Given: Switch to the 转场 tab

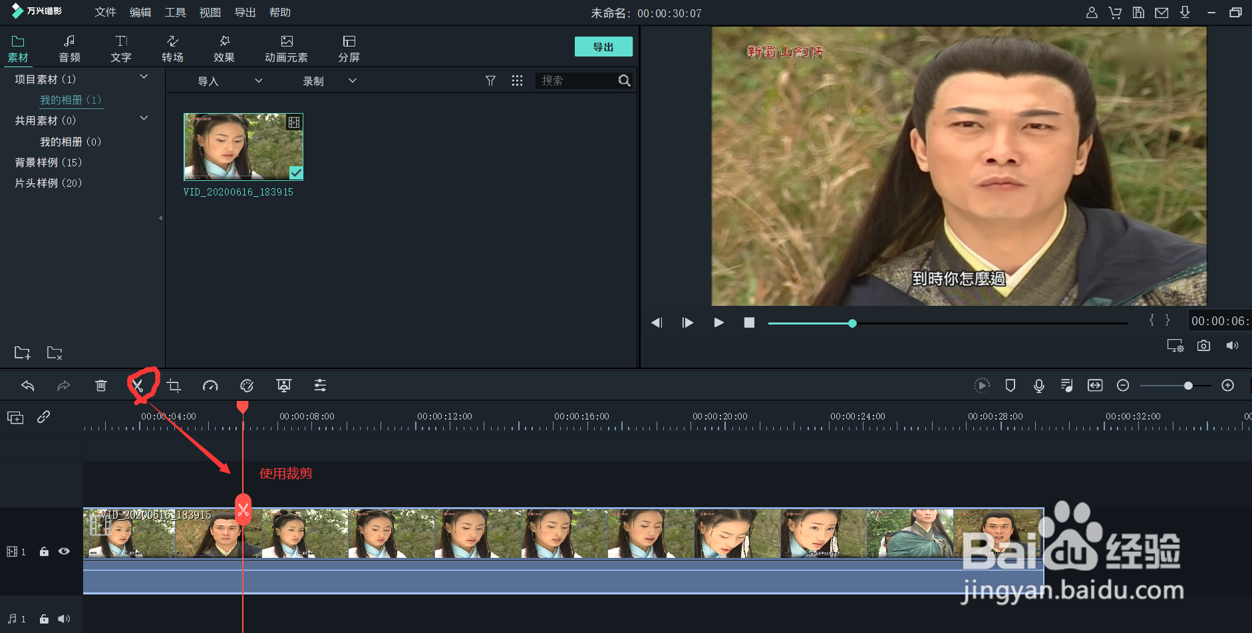Looking at the screenshot, I should [x=172, y=49].
